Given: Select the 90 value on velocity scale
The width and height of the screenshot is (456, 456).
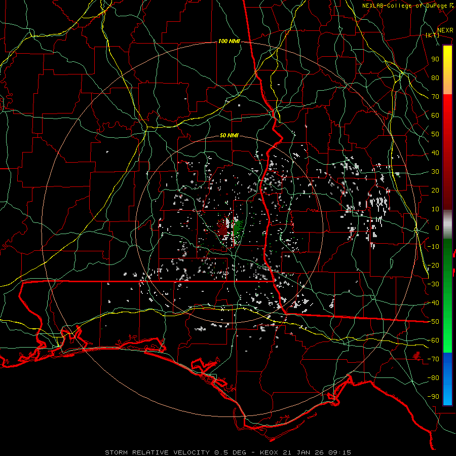Looking at the screenshot, I should point(435,59).
